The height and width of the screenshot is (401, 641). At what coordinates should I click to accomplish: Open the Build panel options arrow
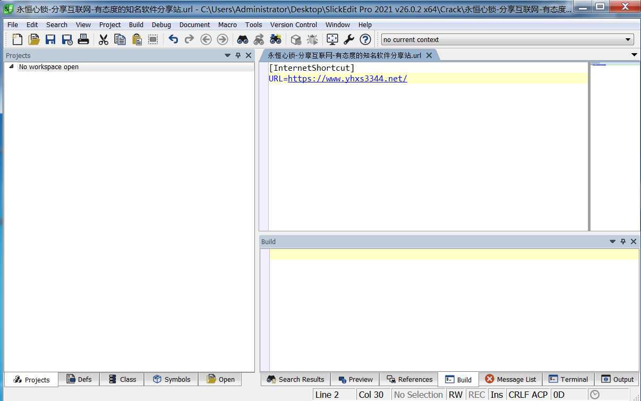pos(613,241)
